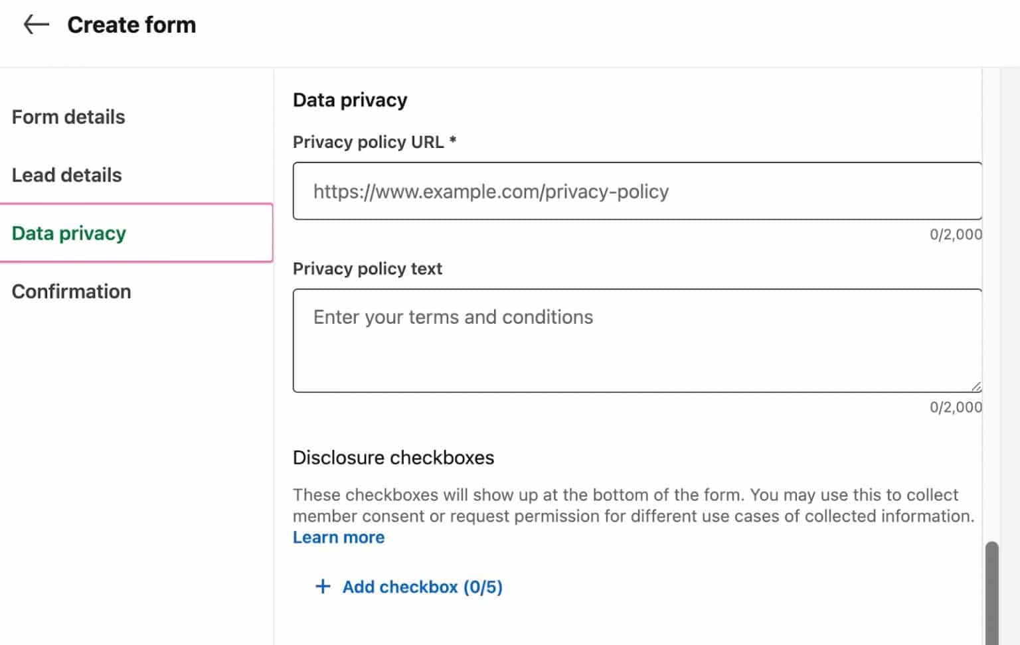This screenshot has width=1020, height=645.
Task: Click the Create form title
Action: pyautogui.click(x=131, y=25)
